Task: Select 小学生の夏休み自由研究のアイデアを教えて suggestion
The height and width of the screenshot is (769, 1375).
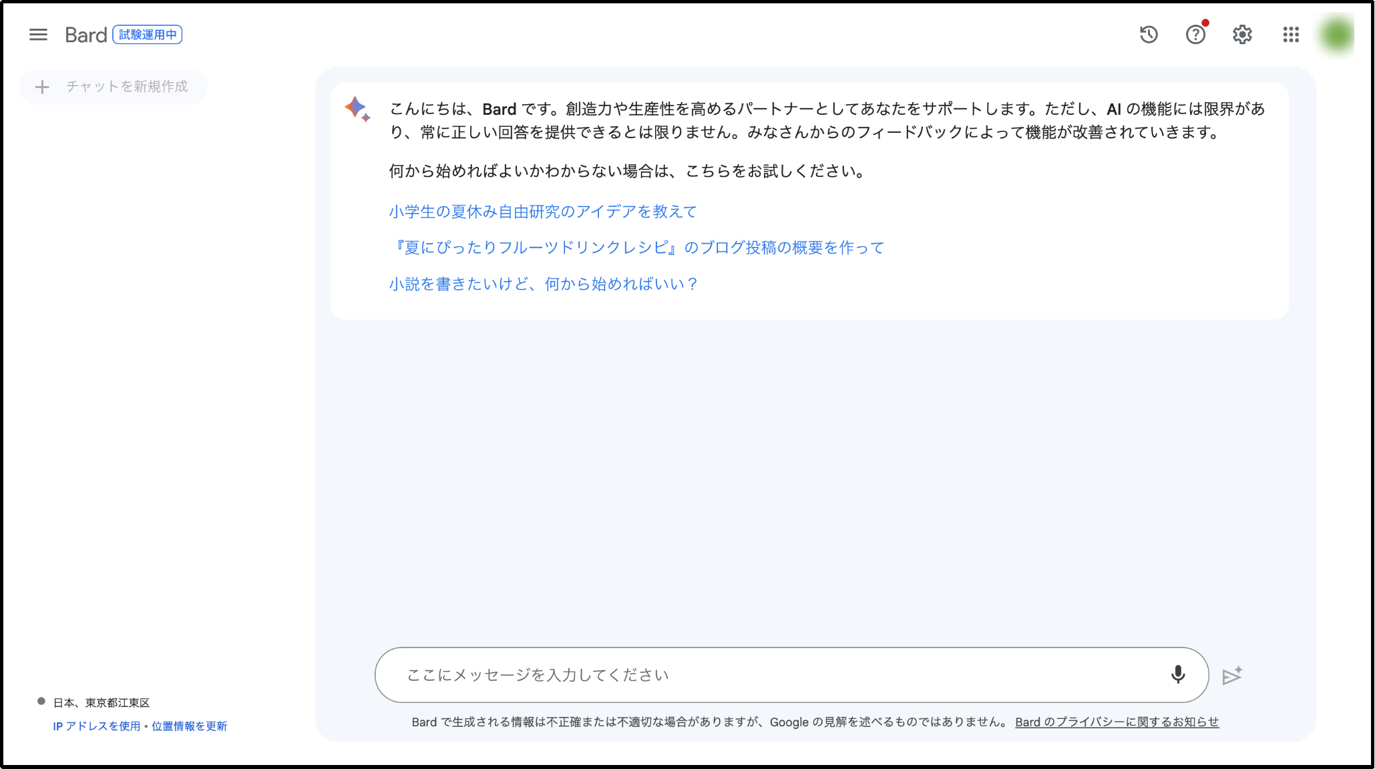Action: (x=543, y=212)
